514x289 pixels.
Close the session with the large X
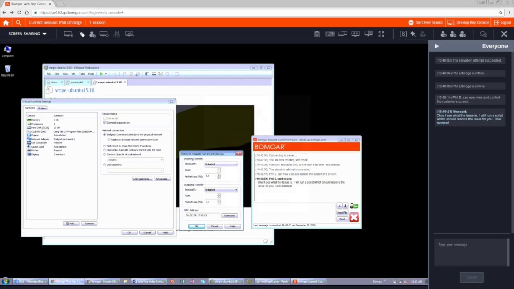[504, 34]
